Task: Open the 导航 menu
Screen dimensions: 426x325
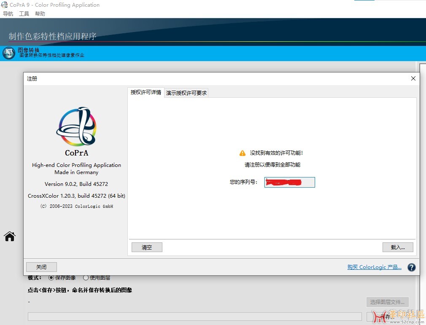Action: pos(8,14)
